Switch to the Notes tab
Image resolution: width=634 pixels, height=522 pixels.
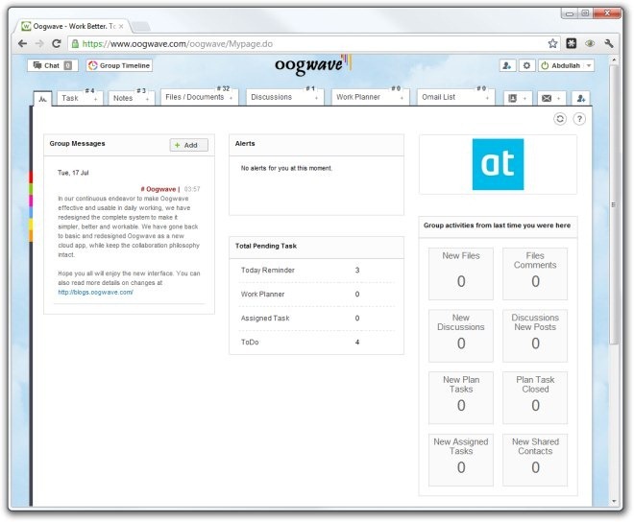[123, 98]
